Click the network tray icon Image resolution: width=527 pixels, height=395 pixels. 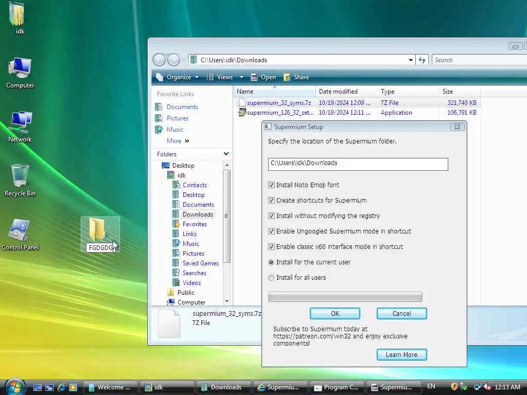[x=477, y=387]
